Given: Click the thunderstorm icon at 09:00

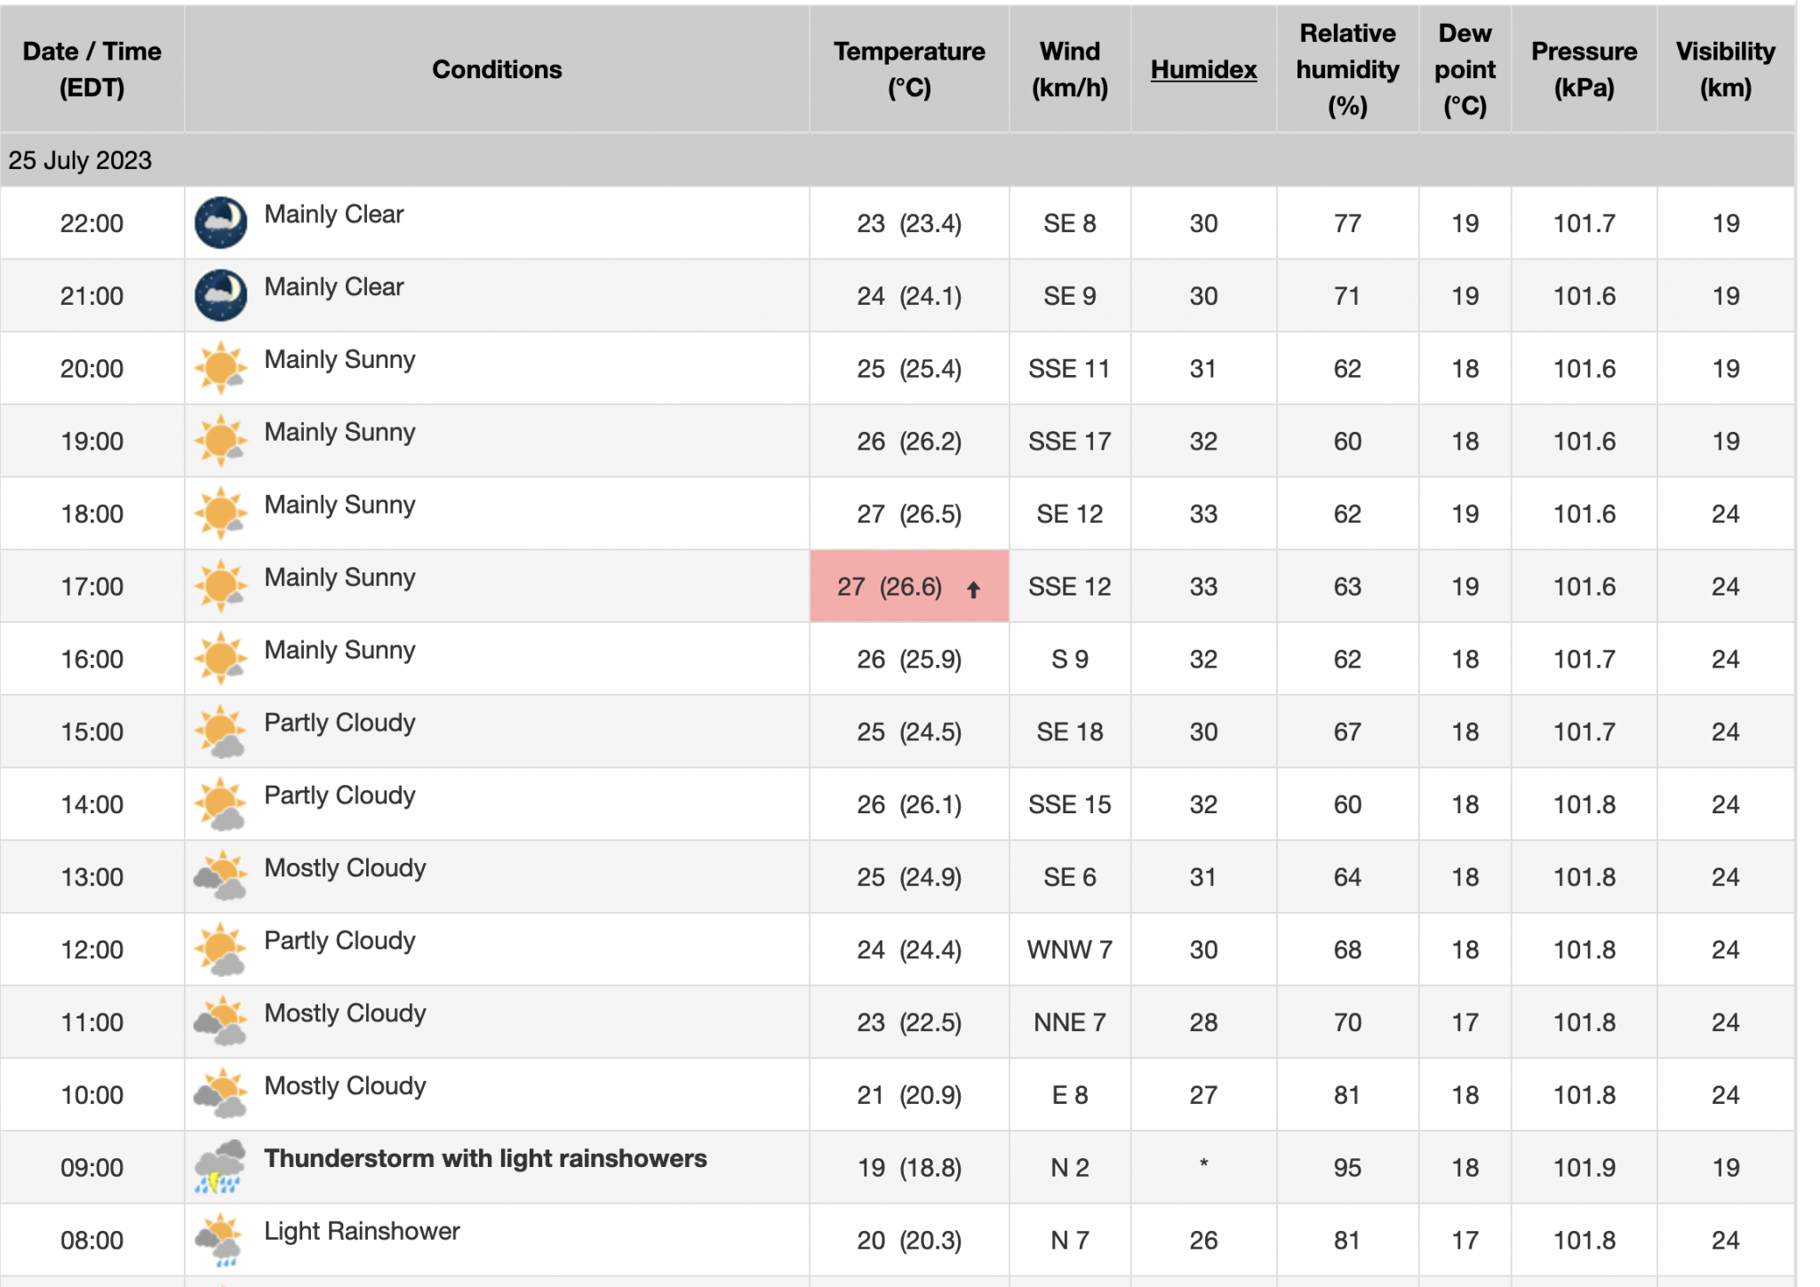Looking at the screenshot, I should pos(220,1166).
